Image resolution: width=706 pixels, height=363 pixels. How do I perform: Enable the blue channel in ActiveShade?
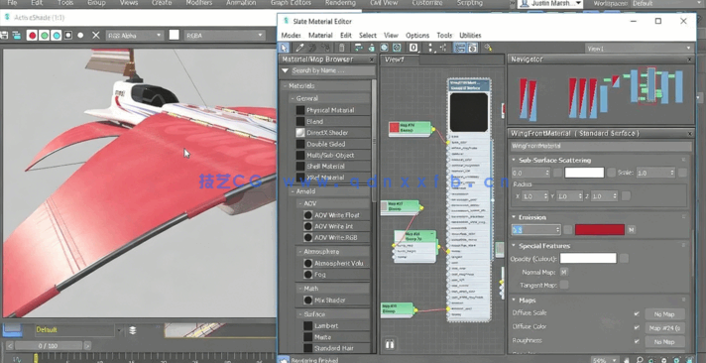click(x=57, y=35)
